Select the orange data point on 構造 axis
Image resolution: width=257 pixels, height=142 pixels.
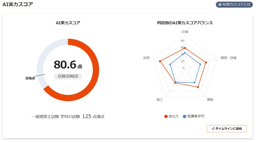pos(198,87)
